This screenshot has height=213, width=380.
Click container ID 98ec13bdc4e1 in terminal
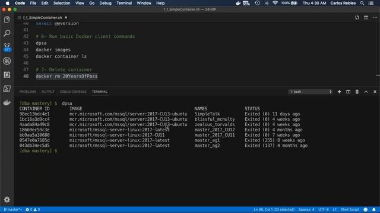coord(34,114)
